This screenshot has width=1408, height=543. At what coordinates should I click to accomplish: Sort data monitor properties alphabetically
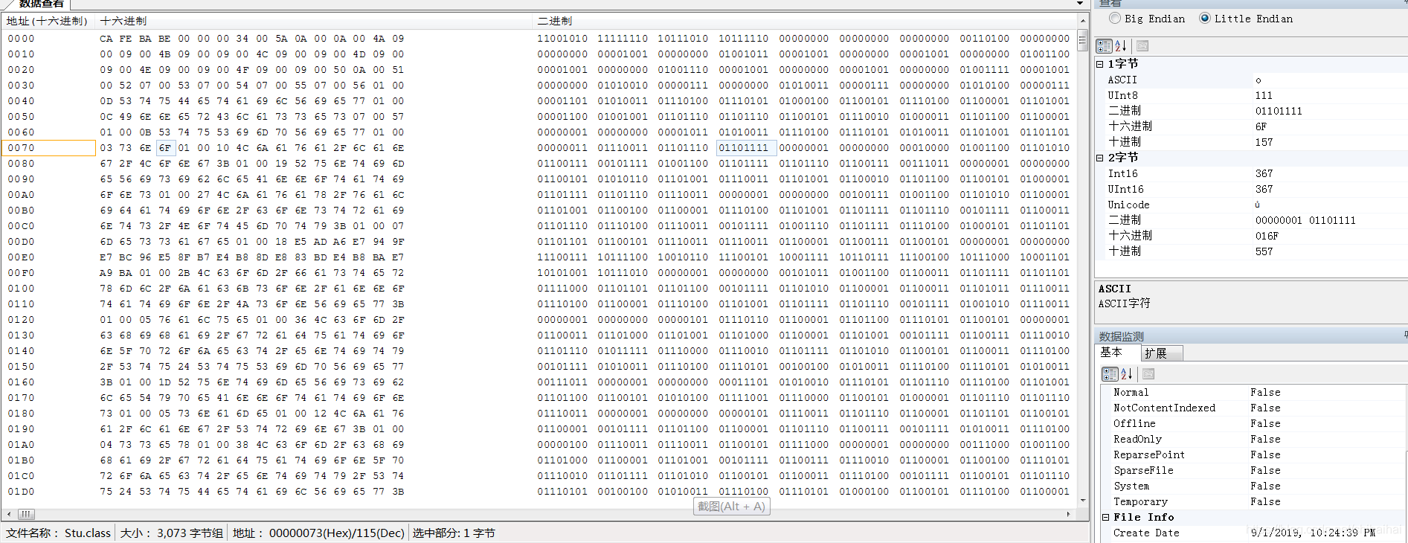tap(1126, 374)
